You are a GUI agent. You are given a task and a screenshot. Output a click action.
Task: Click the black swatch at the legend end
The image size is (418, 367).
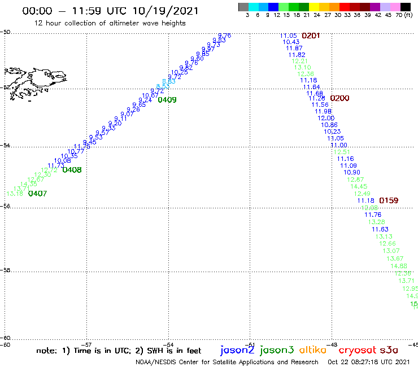[x=405, y=7]
